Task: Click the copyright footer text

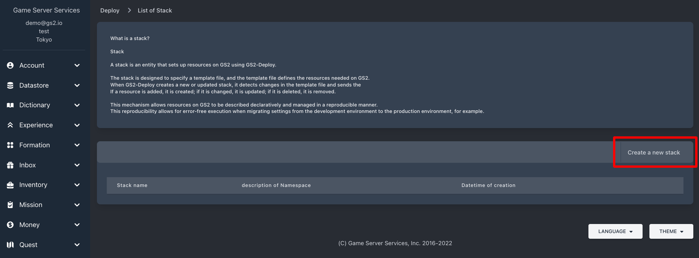Action: [395, 243]
